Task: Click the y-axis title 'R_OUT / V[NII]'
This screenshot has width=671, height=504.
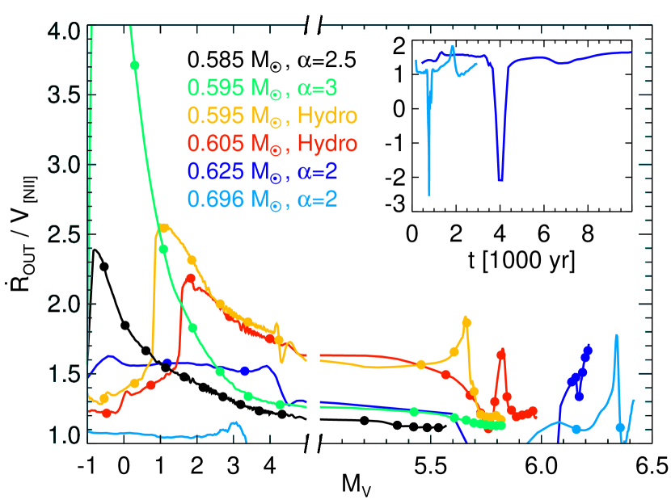Action: pos(25,233)
